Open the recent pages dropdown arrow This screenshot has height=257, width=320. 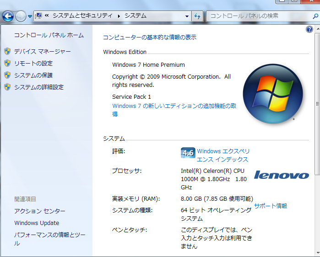(30, 16)
